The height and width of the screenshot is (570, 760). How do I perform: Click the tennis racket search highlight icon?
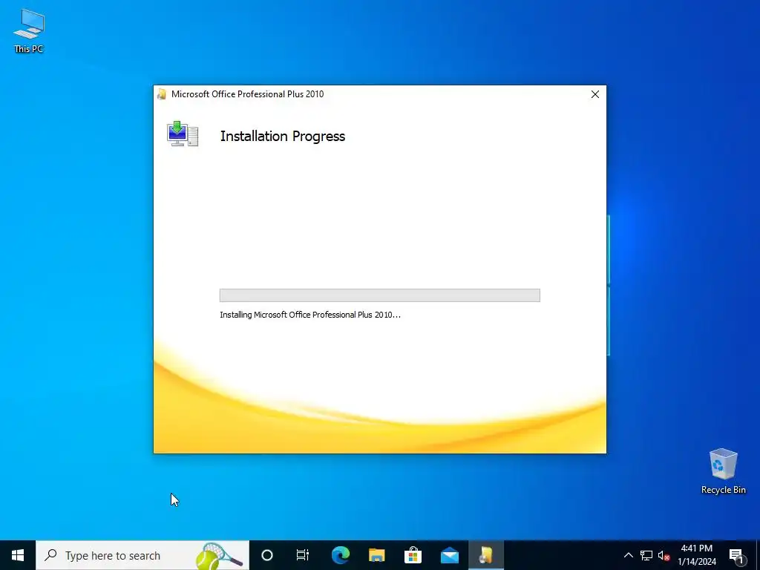(219, 557)
